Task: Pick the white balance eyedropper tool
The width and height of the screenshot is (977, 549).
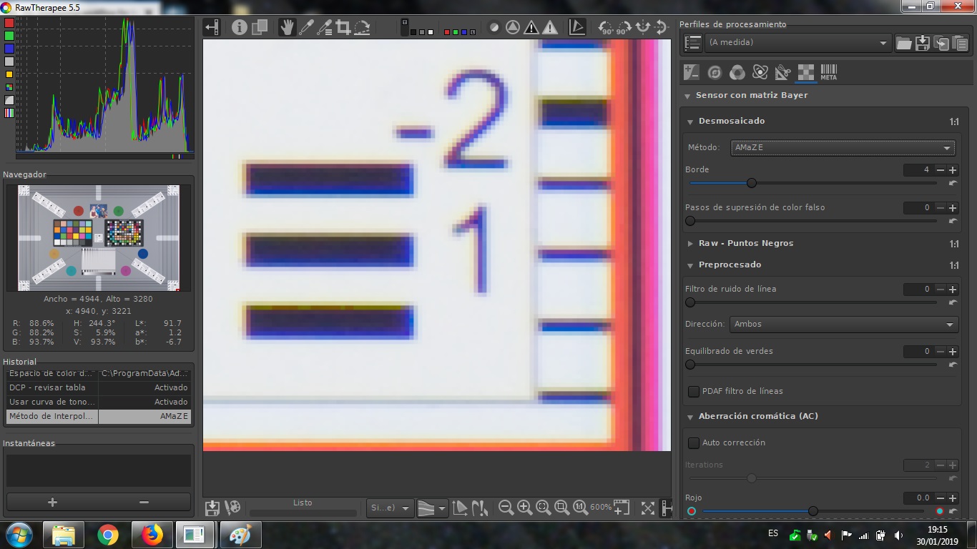Action: click(x=306, y=27)
